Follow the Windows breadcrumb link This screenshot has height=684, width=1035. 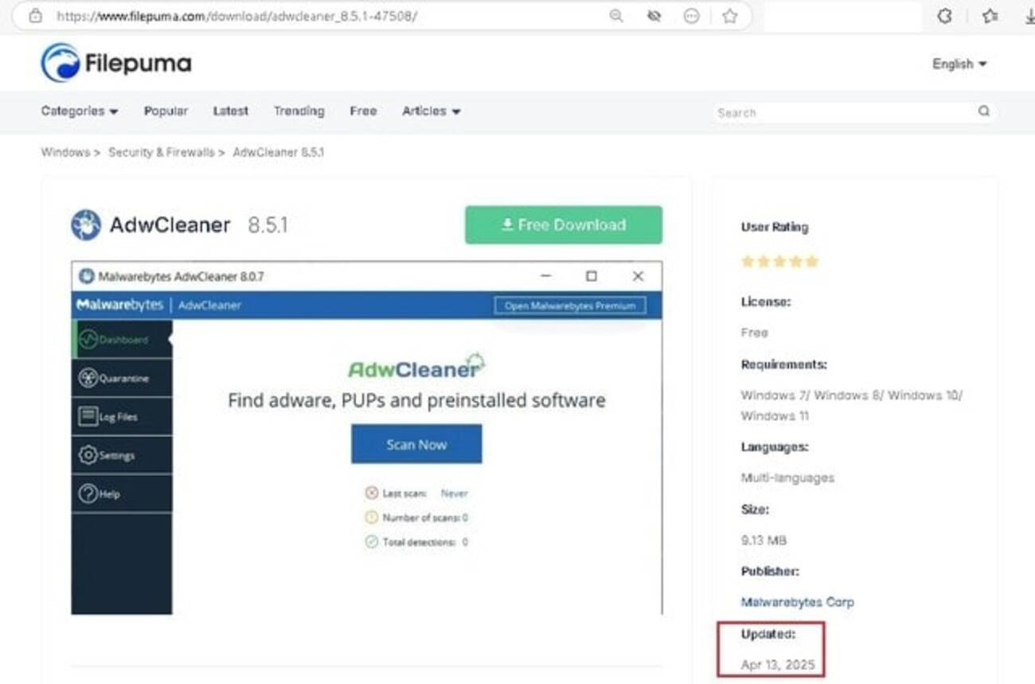(65, 152)
